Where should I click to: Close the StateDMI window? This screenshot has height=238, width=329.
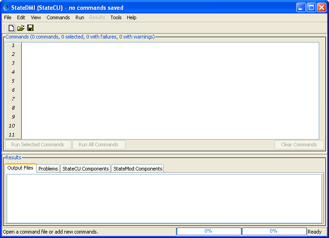click(321, 8)
